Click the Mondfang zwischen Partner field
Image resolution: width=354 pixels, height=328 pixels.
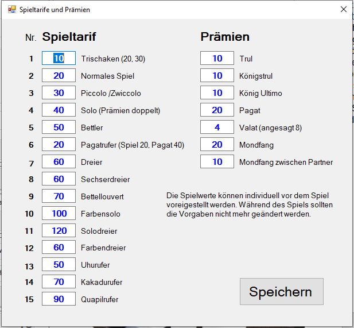click(217, 162)
